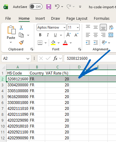Screen dimensions: 116x142
Task: Click cell containing 3304200000
Action: coord(18,85)
